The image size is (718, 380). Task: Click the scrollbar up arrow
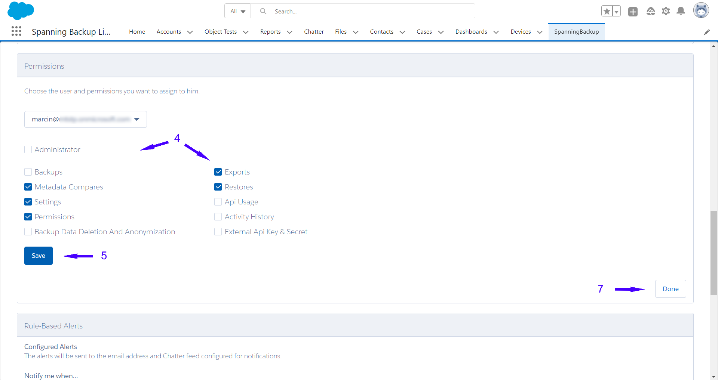point(714,46)
